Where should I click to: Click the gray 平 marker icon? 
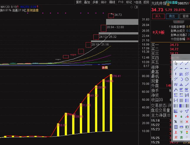click(x=187, y=138)
